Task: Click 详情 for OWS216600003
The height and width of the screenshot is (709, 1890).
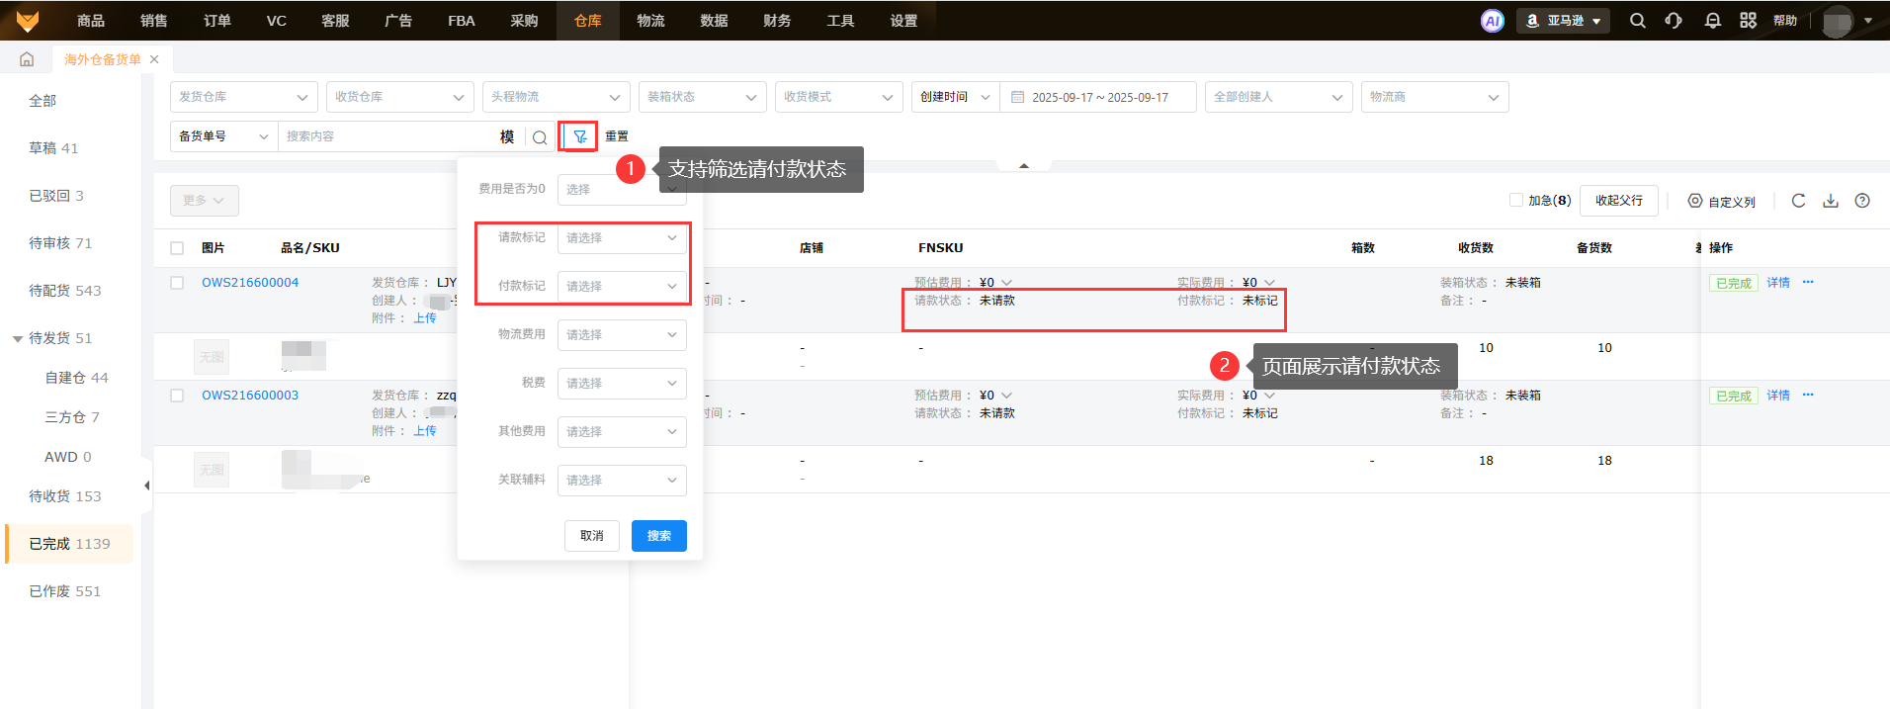Action: point(1778,396)
